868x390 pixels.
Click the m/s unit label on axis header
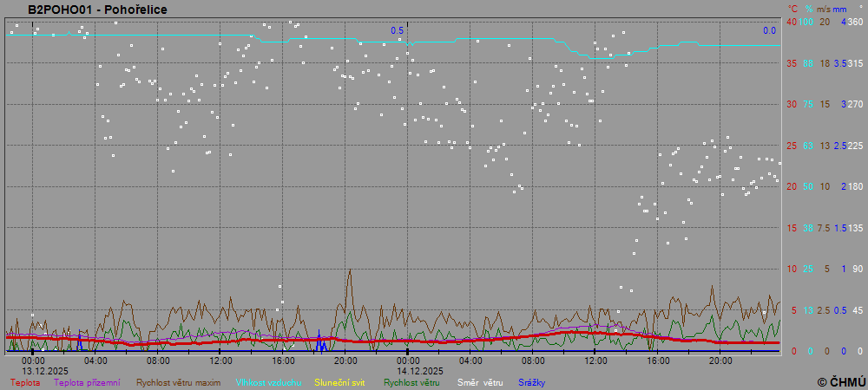click(x=825, y=9)
